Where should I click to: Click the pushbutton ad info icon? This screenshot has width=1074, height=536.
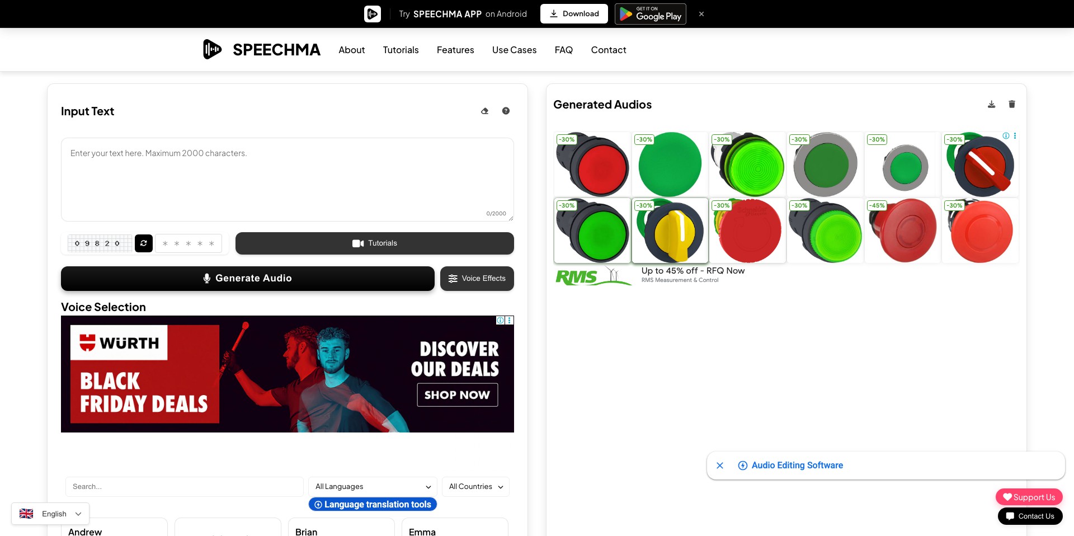[x=1006, y=136]
